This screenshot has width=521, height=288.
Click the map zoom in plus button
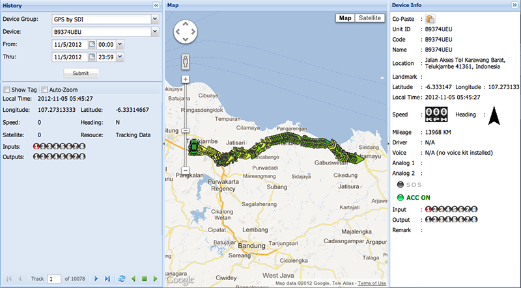tap(186, 79)
